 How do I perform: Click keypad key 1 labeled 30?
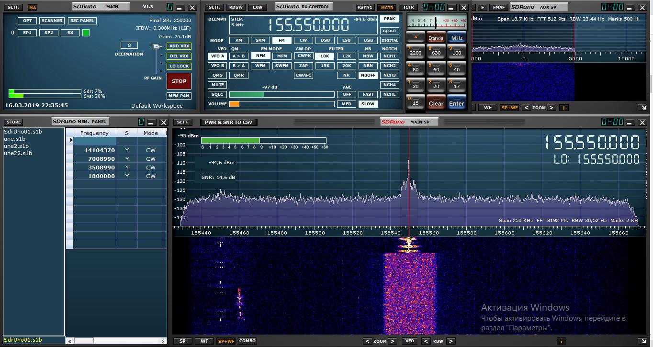(416, 84)
